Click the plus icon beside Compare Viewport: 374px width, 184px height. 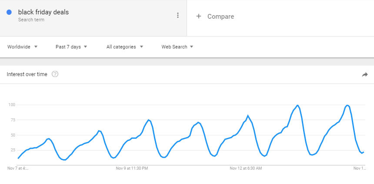199,16
